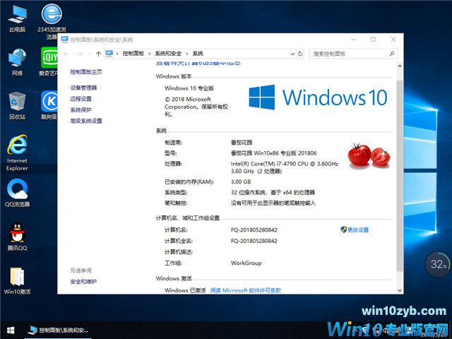Click the shield icon next to 更改设置
This screenshot has width=452, height=339.
point(344,230)
